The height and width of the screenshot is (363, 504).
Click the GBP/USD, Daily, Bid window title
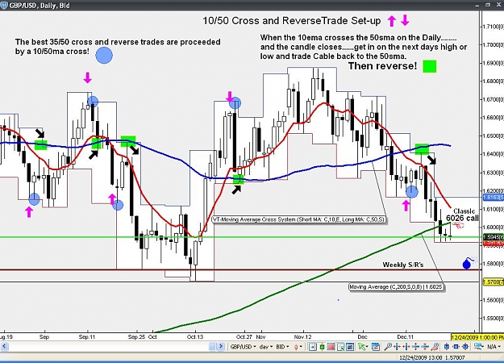40,6
